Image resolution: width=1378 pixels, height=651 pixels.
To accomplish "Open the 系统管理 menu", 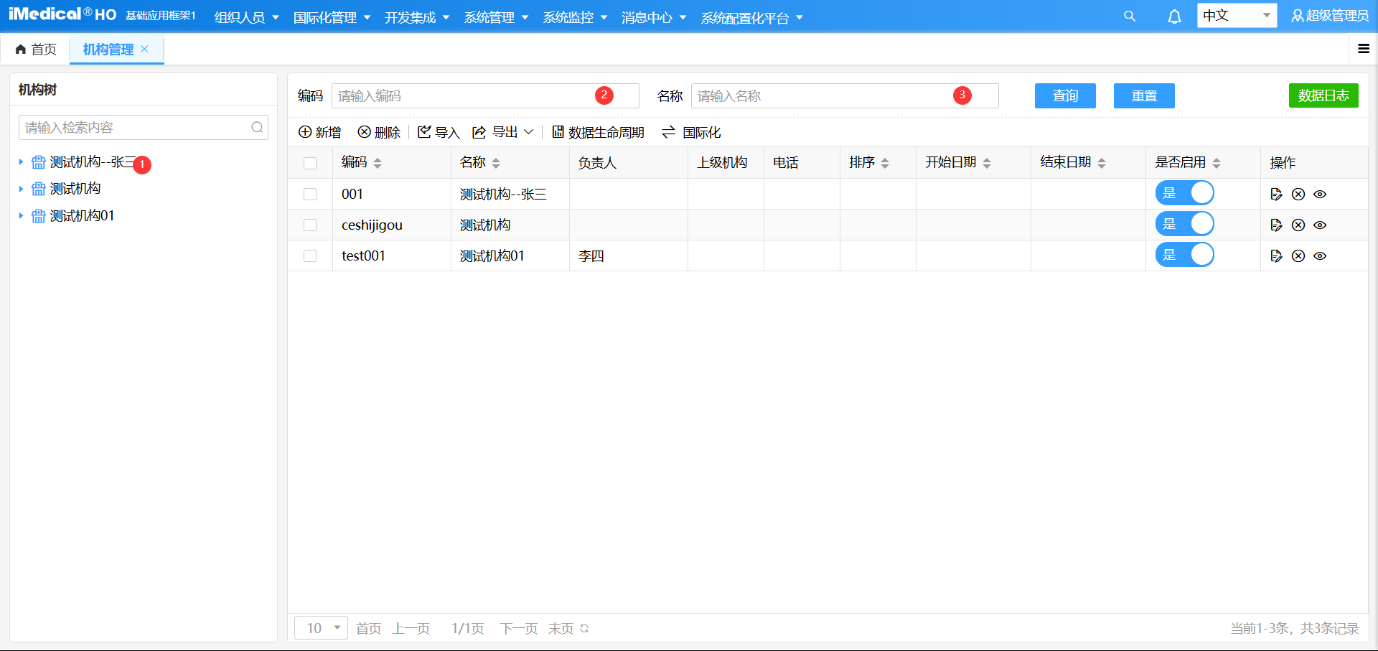I will point(496,17).
